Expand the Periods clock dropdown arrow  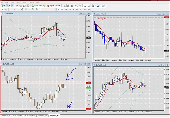tap(100, 6)
